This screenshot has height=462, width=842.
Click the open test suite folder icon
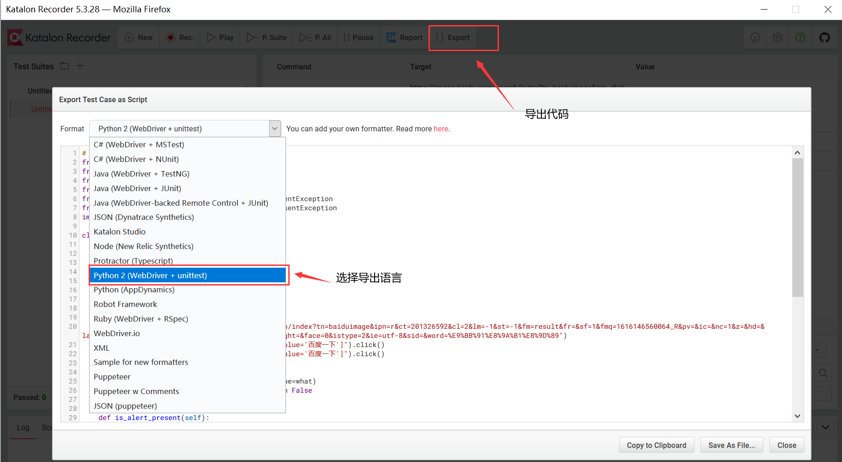click(64, 66)
